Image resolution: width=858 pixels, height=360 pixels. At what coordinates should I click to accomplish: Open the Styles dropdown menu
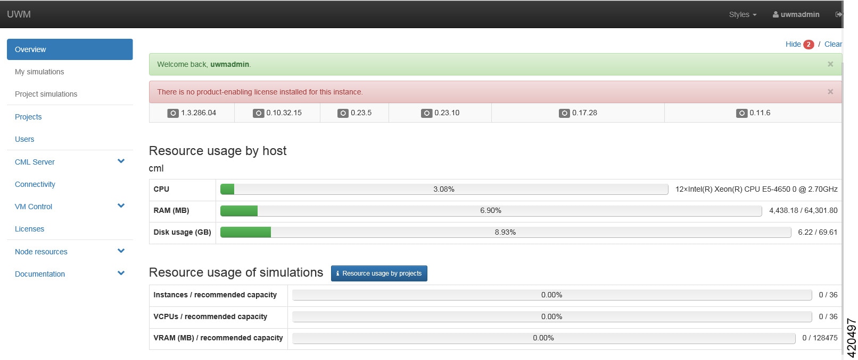pyautogui.click(x=742, y=14)
